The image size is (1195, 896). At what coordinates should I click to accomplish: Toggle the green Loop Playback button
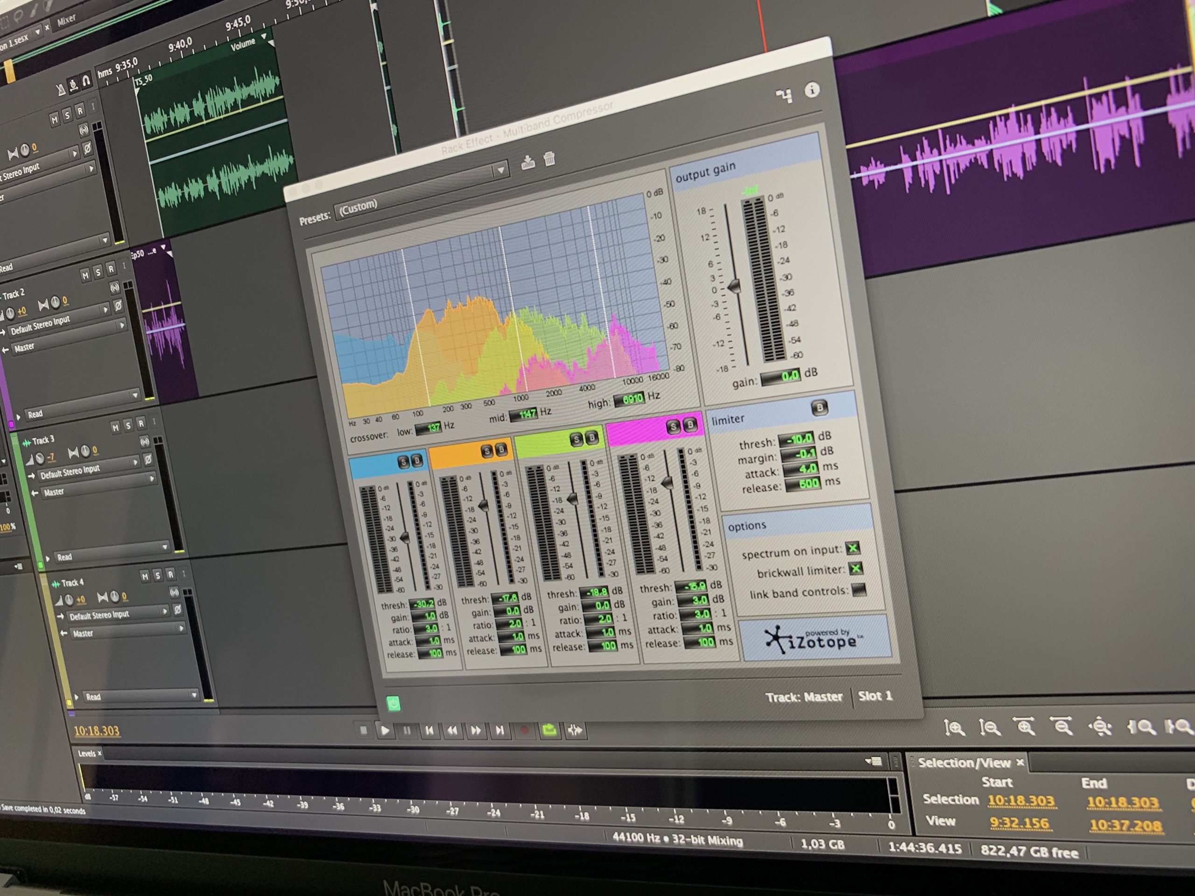click(x=549, y=730)
